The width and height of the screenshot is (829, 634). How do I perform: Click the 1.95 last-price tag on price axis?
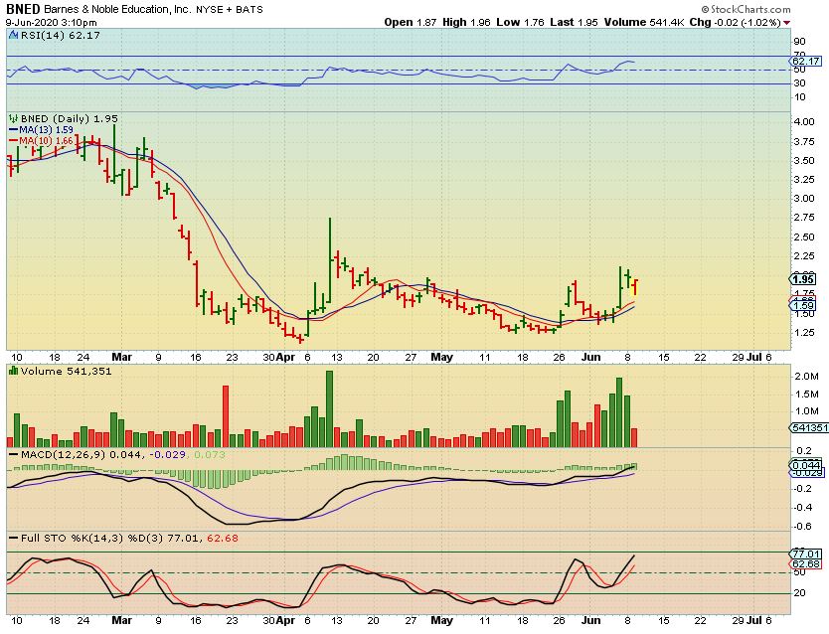(x=803, y=279)
